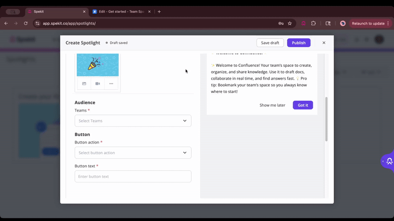The width and height of the screenshot is (394, 221).
Task: Open the three-dot more options icon
Action: (x=111, y=83)
